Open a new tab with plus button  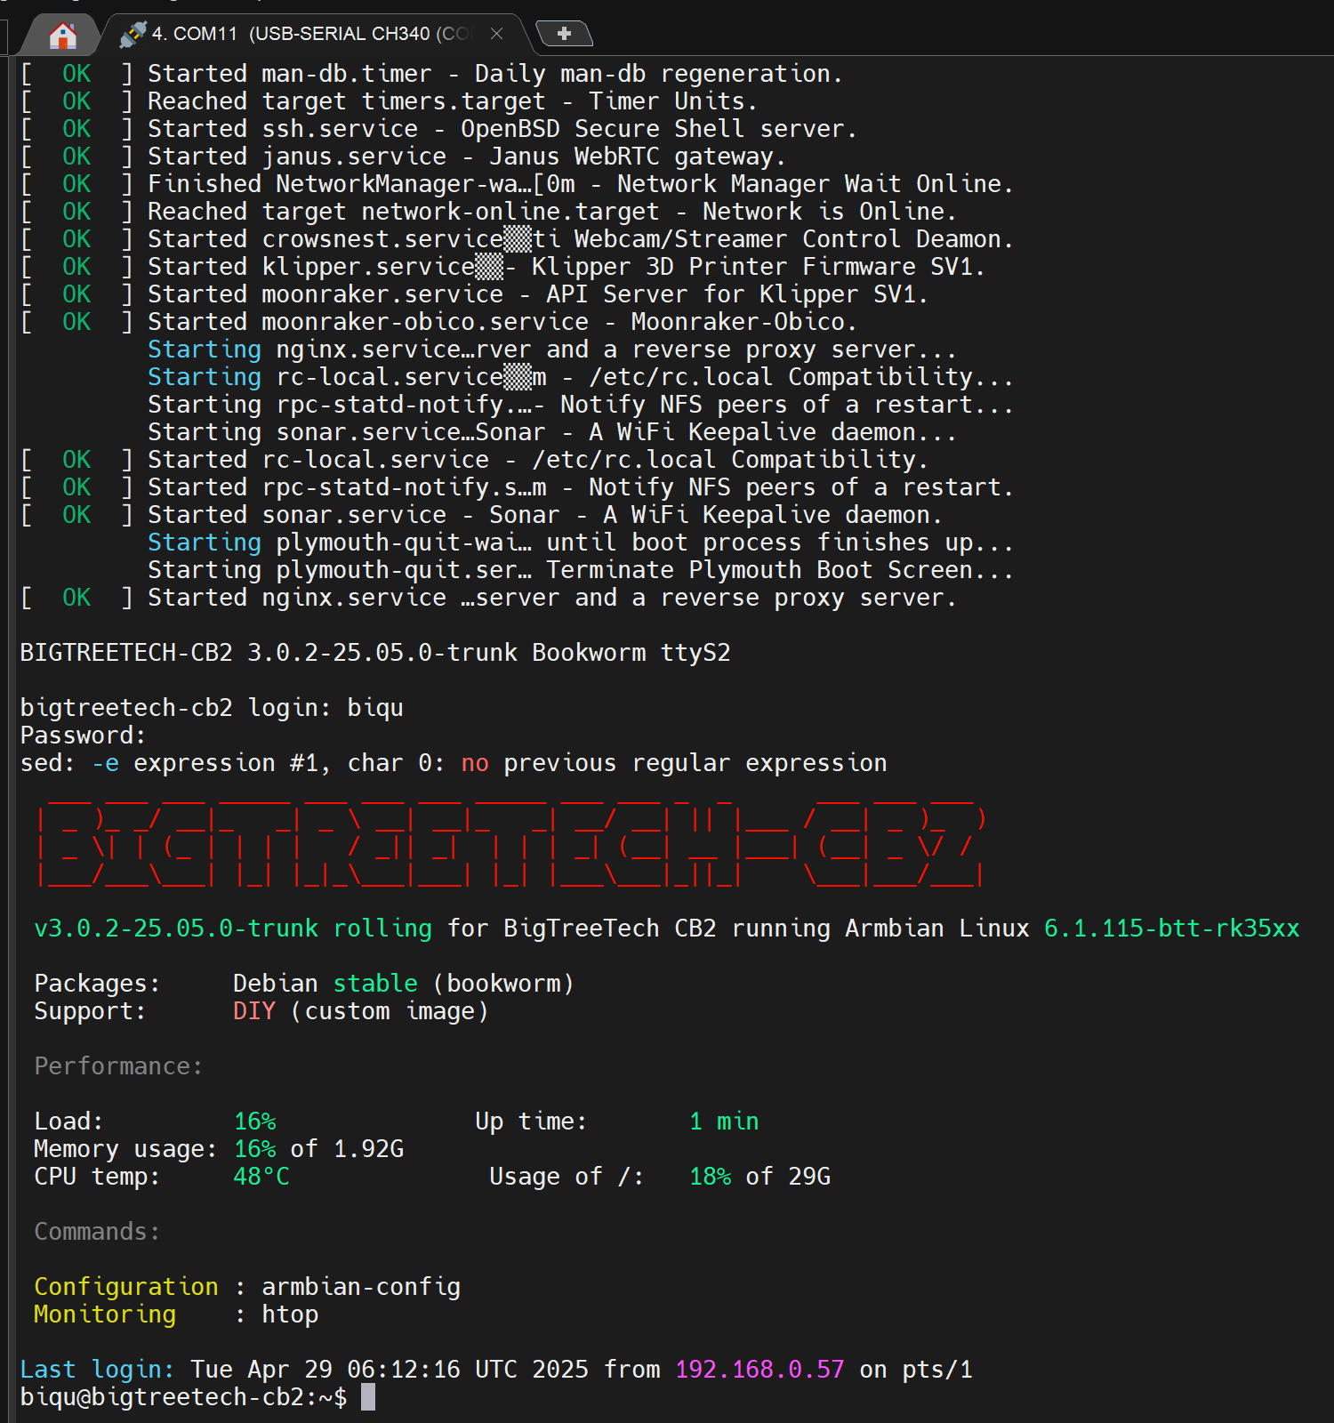564,34
